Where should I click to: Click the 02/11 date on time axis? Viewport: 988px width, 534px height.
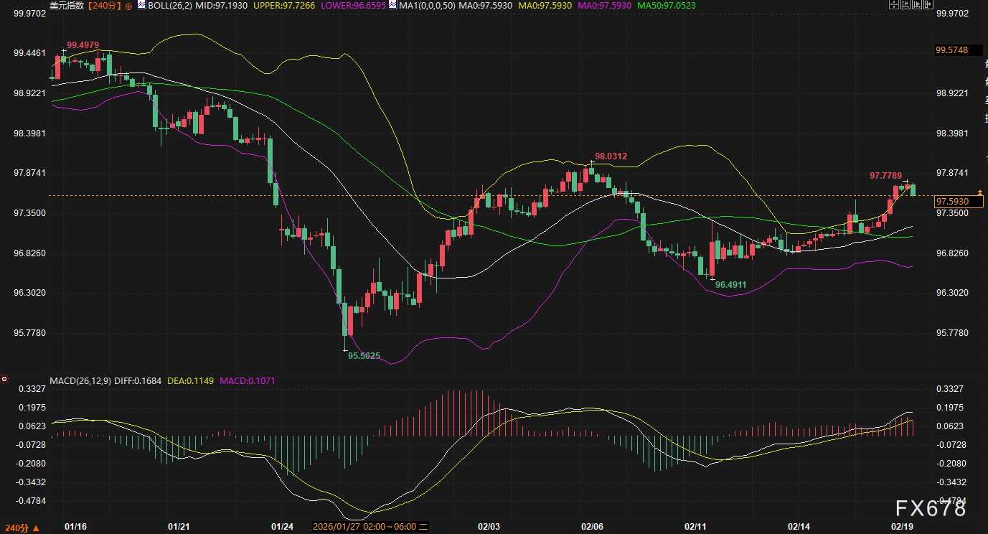tap(695, 526)
